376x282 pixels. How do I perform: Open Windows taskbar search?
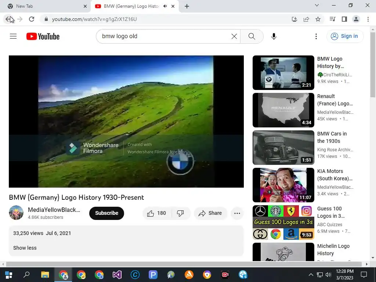point(26,275)
